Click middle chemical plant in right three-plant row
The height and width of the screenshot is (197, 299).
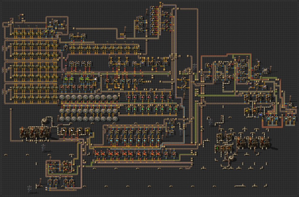258,98
